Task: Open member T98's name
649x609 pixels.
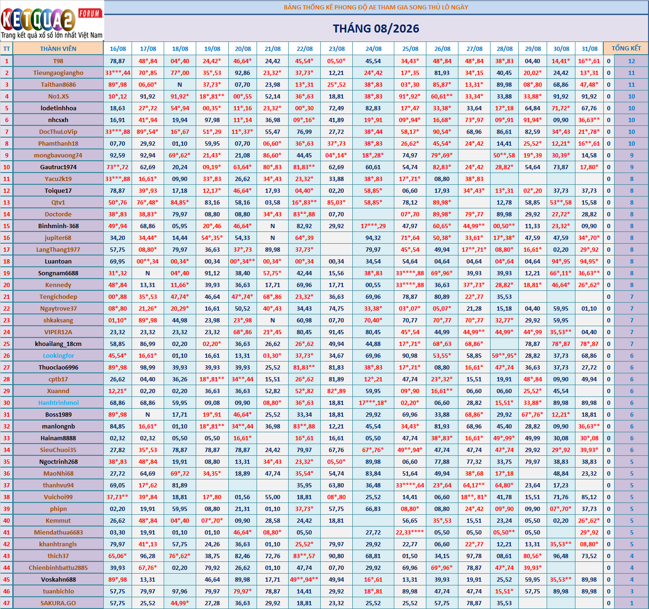Action: point(58,61)
